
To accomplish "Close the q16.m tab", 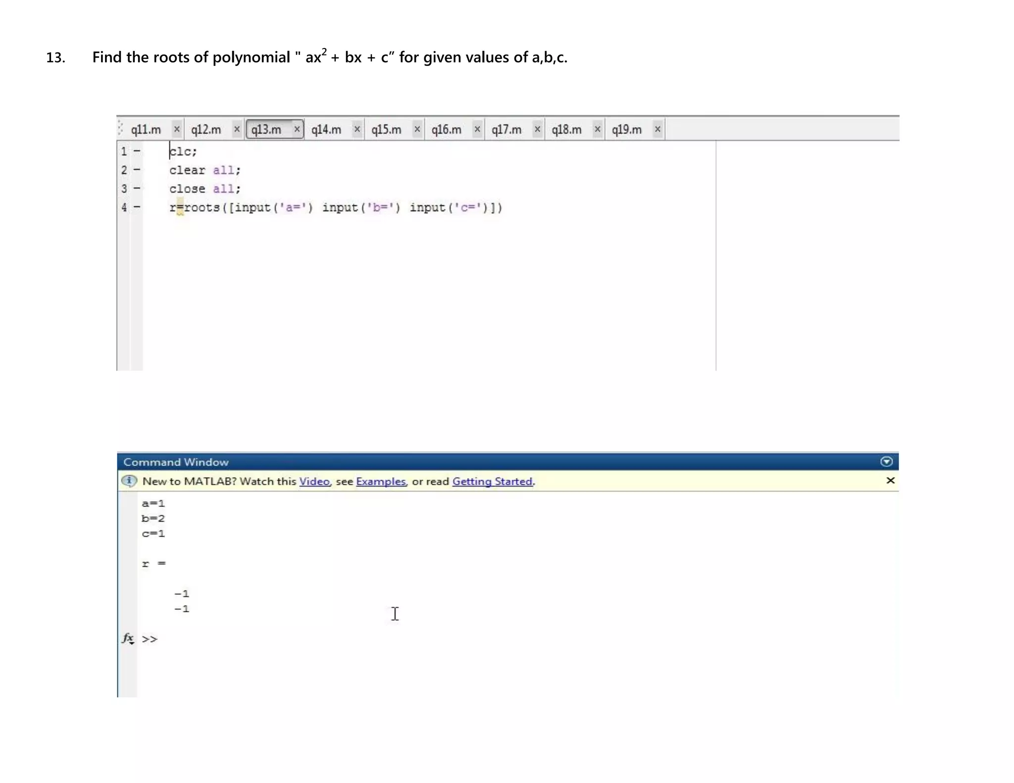I will (x=477, y=129).
